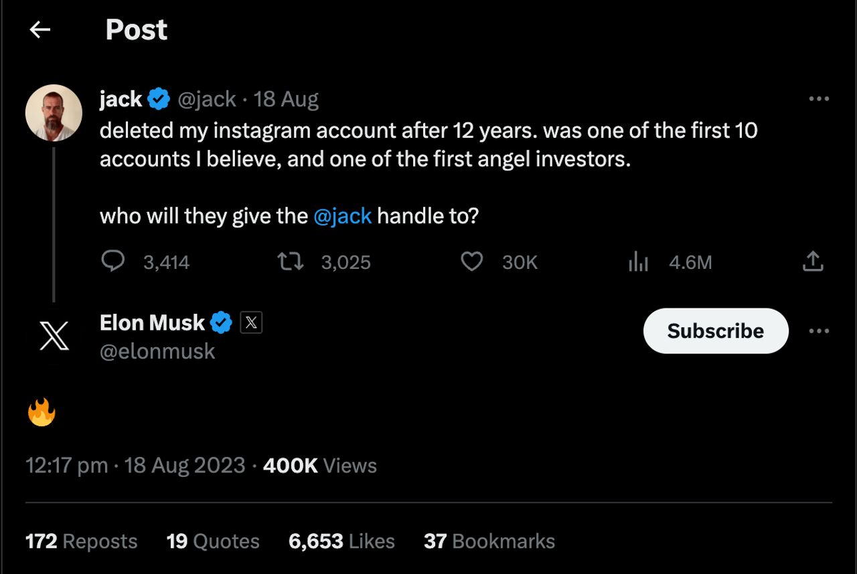857x574 pixels.
Task: Click the 18 Aug timestamp on jack's post
Action: pyautogui.click(x=286, y=99)
